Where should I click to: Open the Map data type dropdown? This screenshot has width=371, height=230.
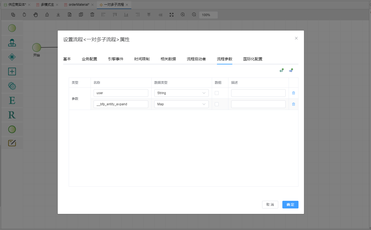pyautogui.click(x=181, y=104)
